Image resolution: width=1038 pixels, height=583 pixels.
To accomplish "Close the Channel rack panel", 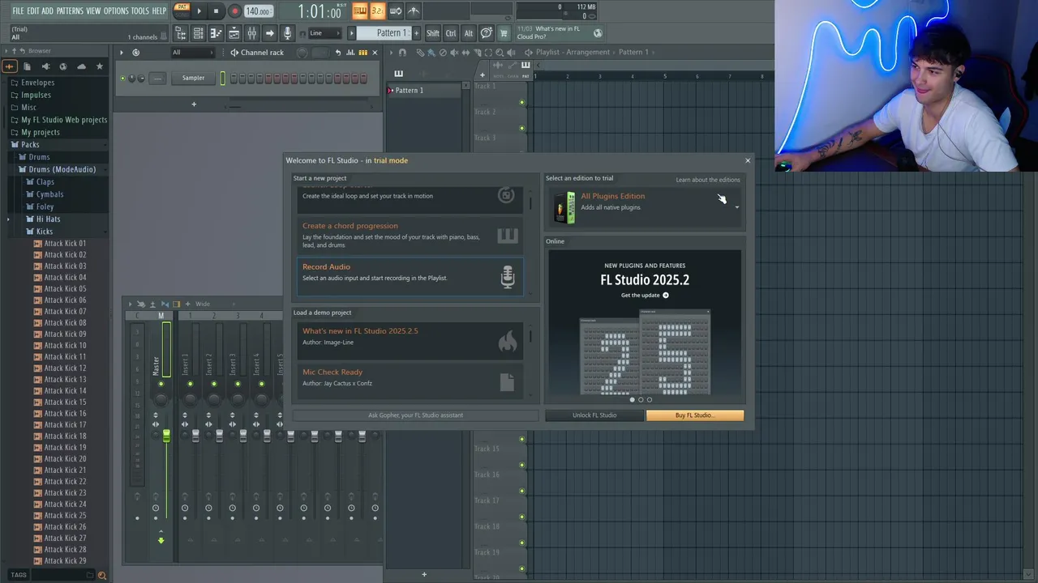I will [375, 53].
